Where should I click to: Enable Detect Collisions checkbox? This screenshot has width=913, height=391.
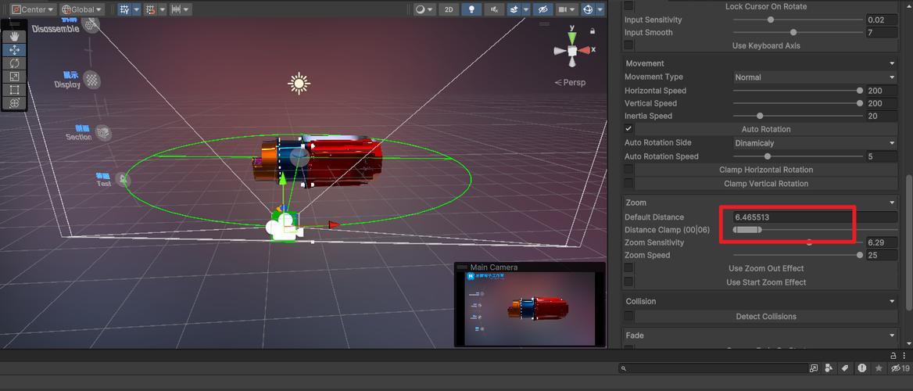click(x=628, y=316)
